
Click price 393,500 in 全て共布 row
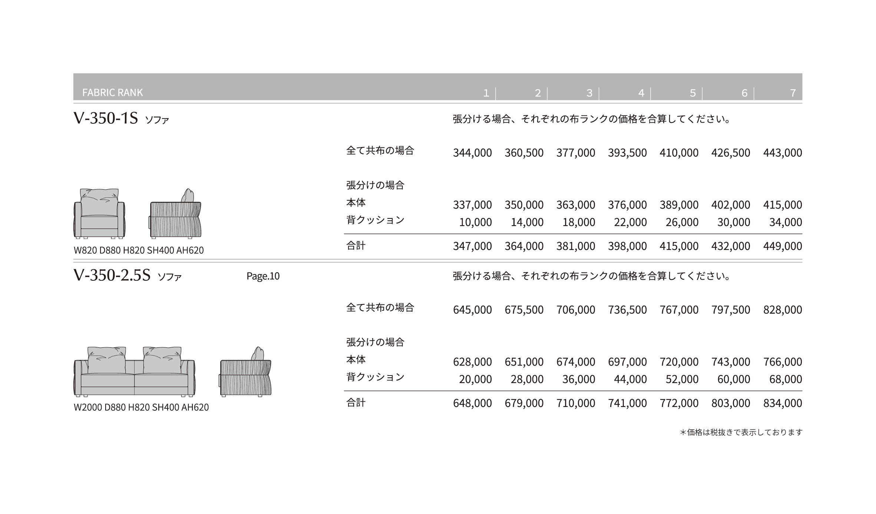[627, 153]
